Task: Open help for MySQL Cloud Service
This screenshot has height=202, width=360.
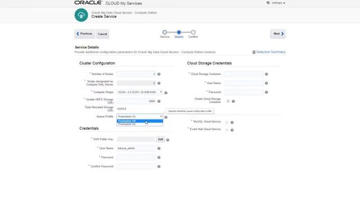Action: [x=232, y=122]
